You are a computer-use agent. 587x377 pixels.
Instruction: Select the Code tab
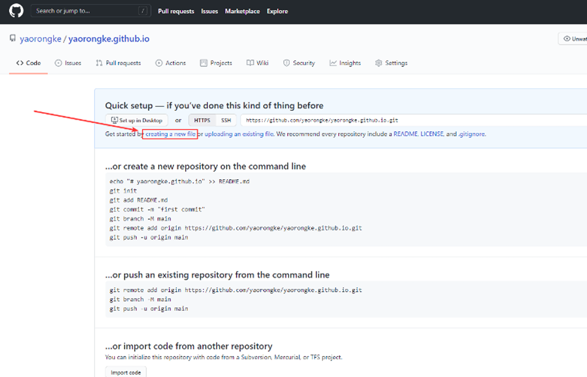point(29,63)
